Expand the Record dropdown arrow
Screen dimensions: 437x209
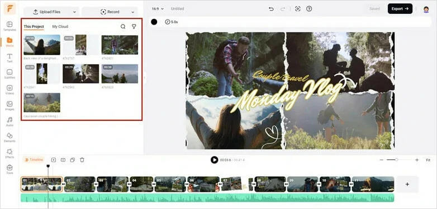click(x=132, y=12)
